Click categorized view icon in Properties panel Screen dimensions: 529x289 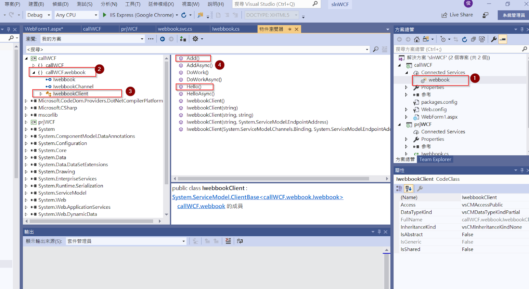click(x=399, y=189)
